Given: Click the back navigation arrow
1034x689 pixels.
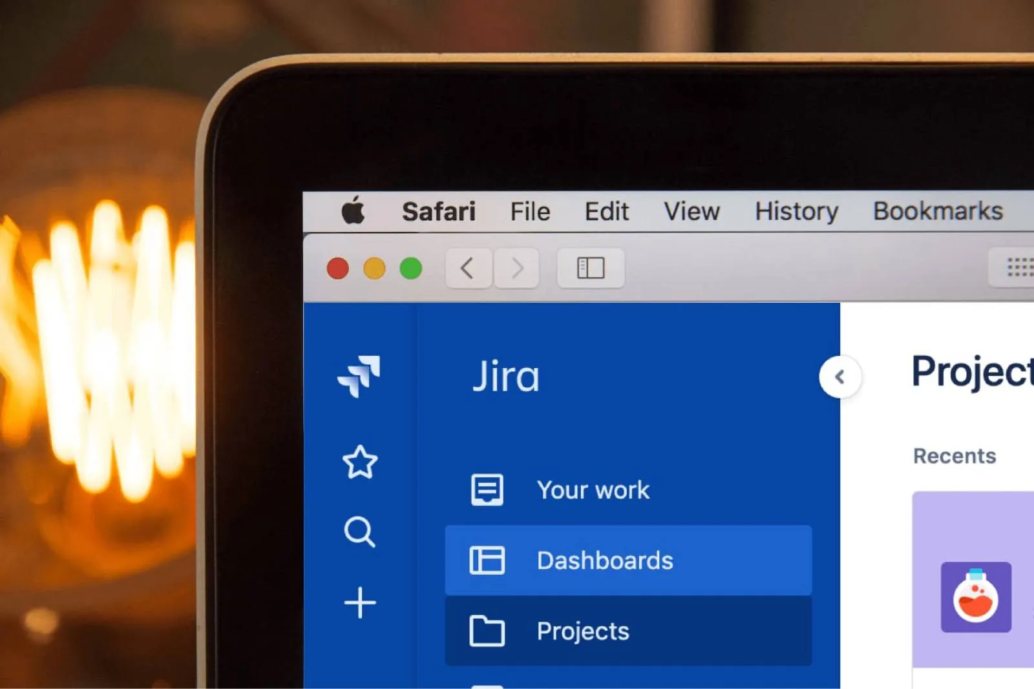Looking at the screenshot, I should [x=468, y=269].
